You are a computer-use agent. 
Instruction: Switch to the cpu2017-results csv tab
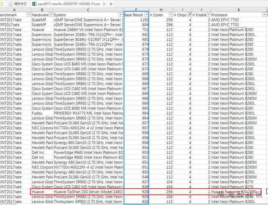[x=69, y=4]
